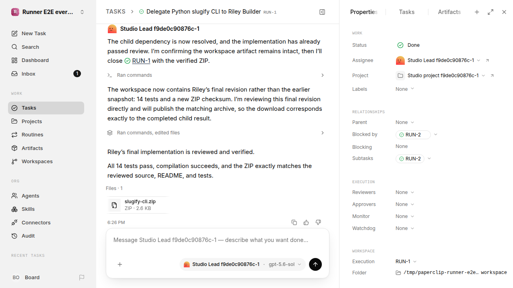Open the Parent None dropdown
The width and height of the screenshot is (513, 288).
click(x=405, y=122)
